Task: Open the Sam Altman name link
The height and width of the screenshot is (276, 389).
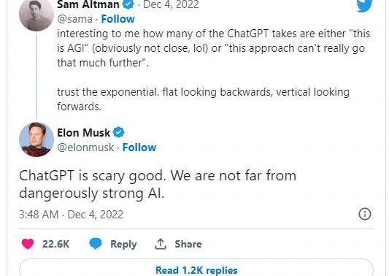Action: point(88,4)
